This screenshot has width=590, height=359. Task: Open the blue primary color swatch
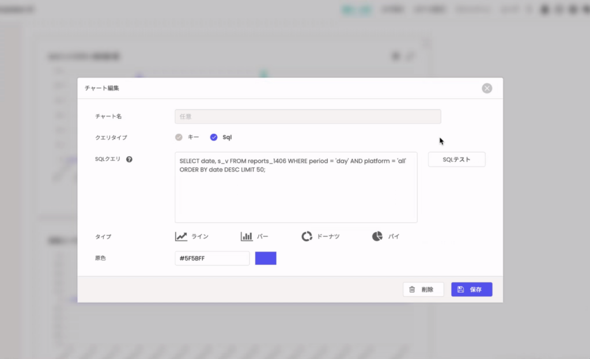coord(266,258)
